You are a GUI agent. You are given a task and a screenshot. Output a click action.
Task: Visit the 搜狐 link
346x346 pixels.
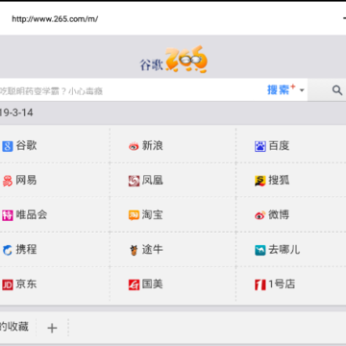[x=279, y=181]
